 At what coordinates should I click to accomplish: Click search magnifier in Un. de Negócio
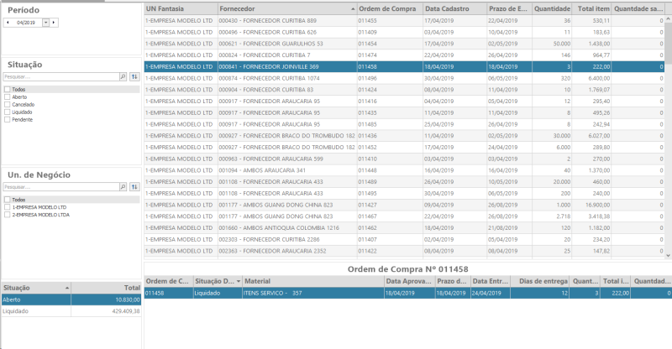point(123,187)
